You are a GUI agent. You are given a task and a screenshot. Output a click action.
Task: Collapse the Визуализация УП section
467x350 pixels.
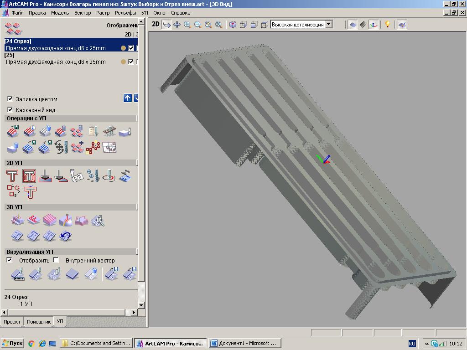click(137, 252)
